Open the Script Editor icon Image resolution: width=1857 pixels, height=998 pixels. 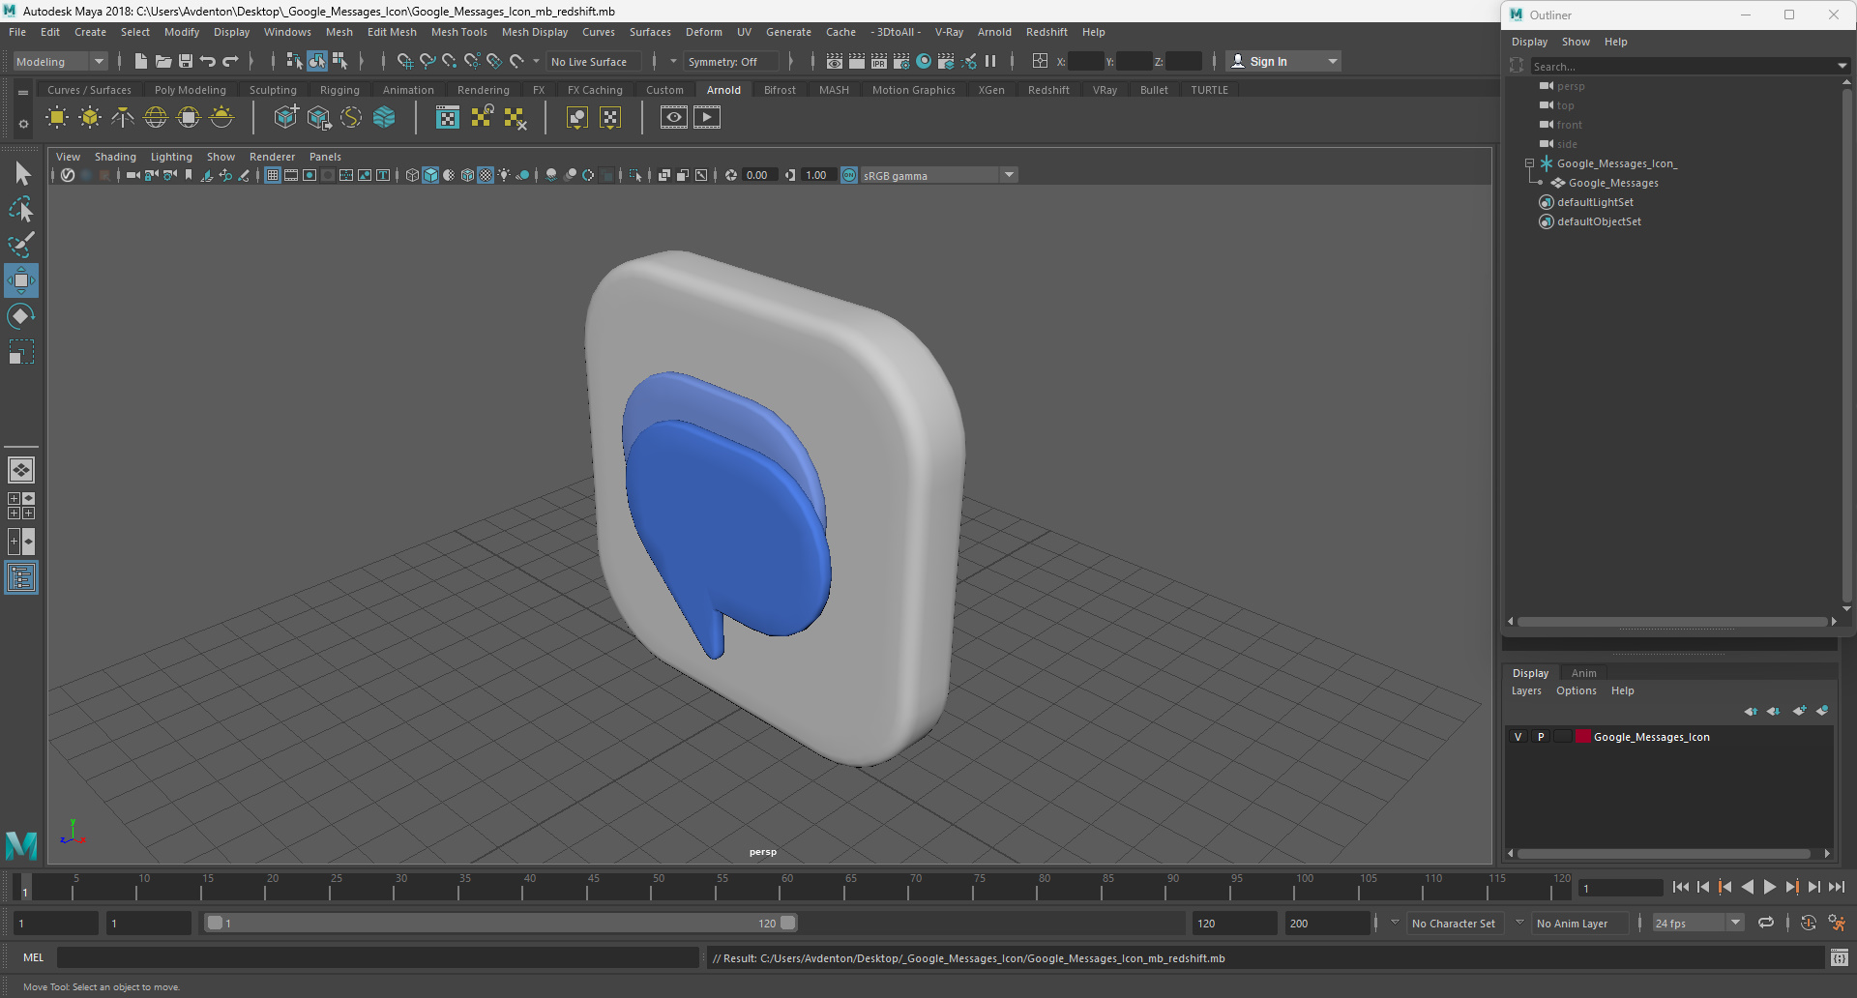click(1840, 958)
